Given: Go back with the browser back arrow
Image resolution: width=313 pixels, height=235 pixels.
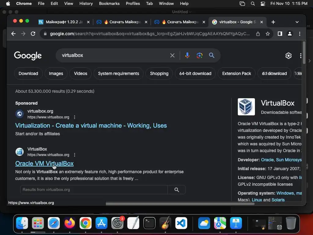Looking at the screenshot, I should coord(13,34).
